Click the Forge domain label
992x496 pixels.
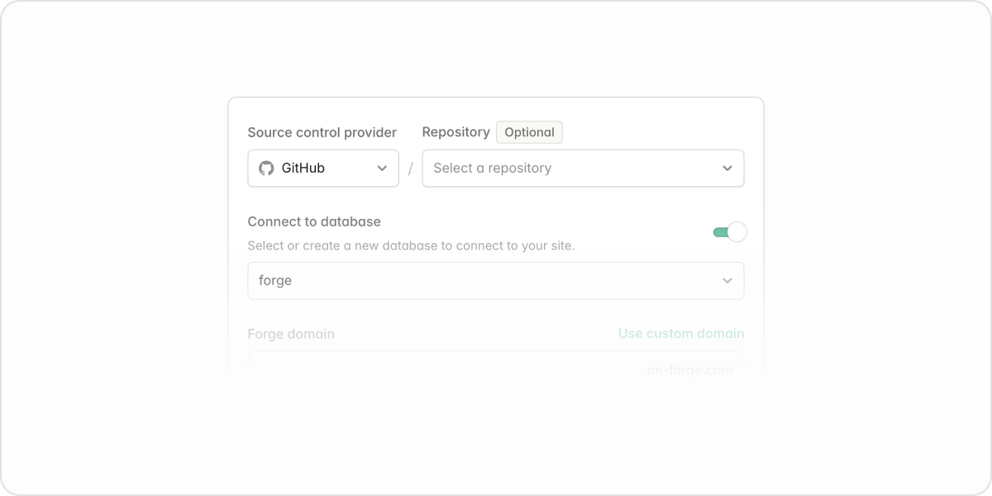pyautogui.click(x=291, y=335)
